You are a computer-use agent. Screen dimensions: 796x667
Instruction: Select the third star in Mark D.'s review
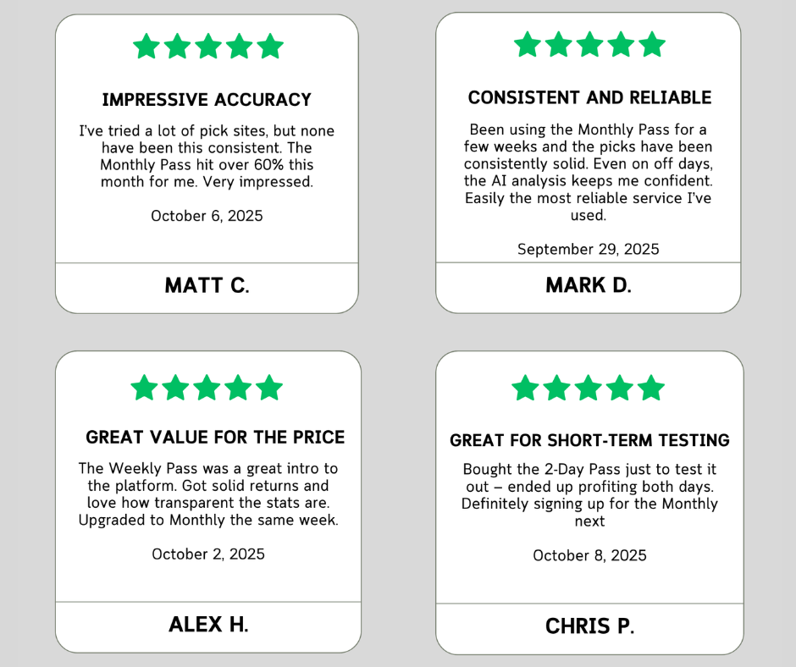[589, 44]
